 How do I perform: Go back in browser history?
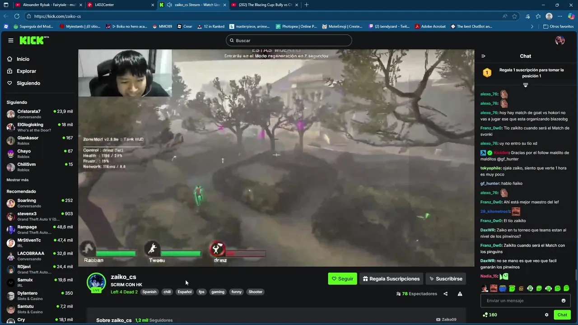click(x=6, y=16)
